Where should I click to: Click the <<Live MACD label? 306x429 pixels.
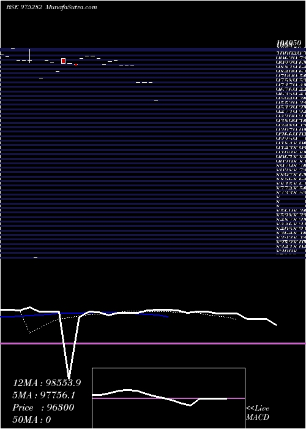tap(258, 413)
